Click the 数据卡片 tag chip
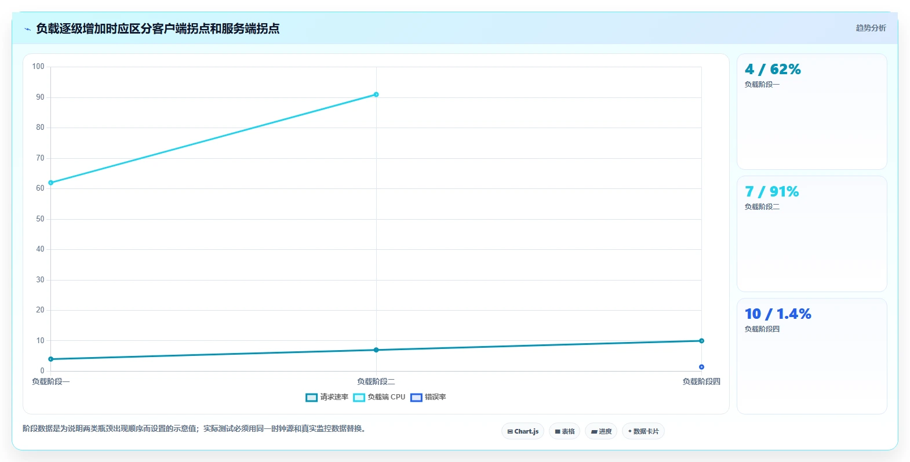Screen dimensions: 910x462 (643, 431)
